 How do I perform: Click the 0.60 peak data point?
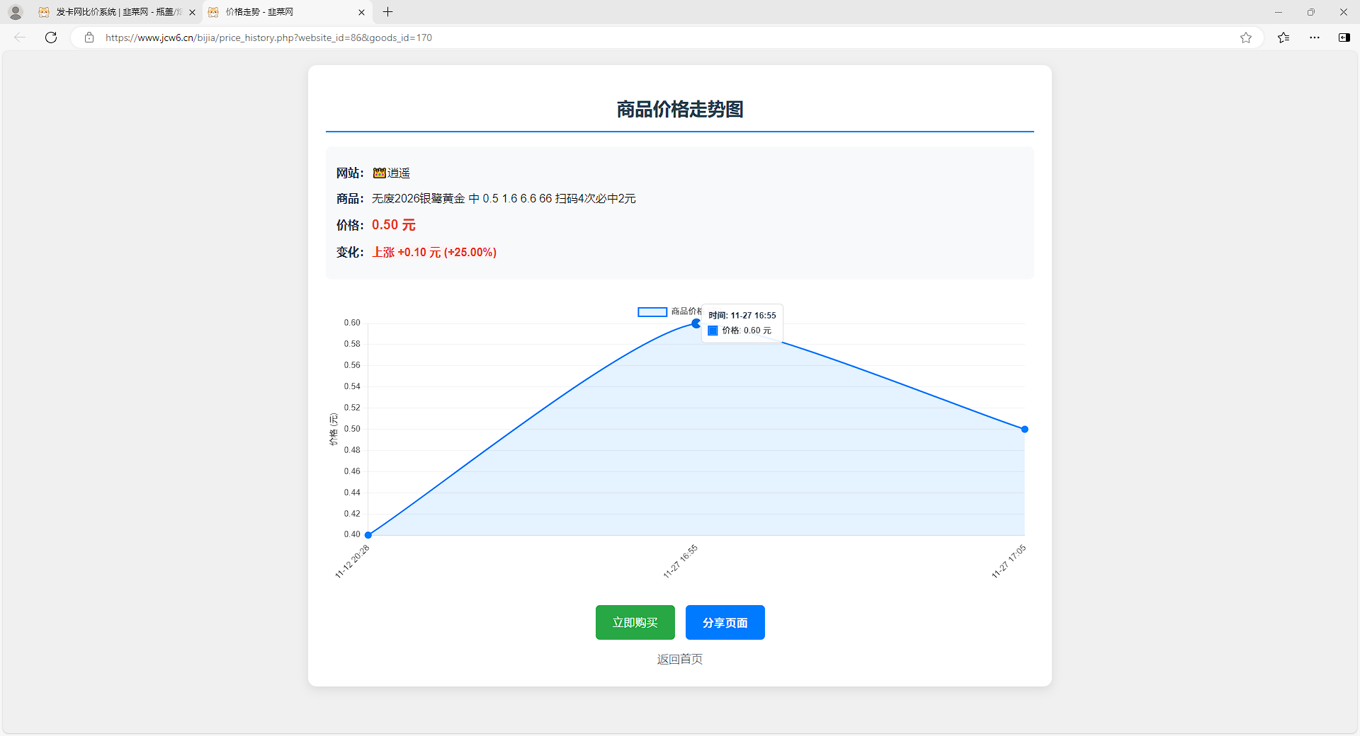(x=696, y=323)
